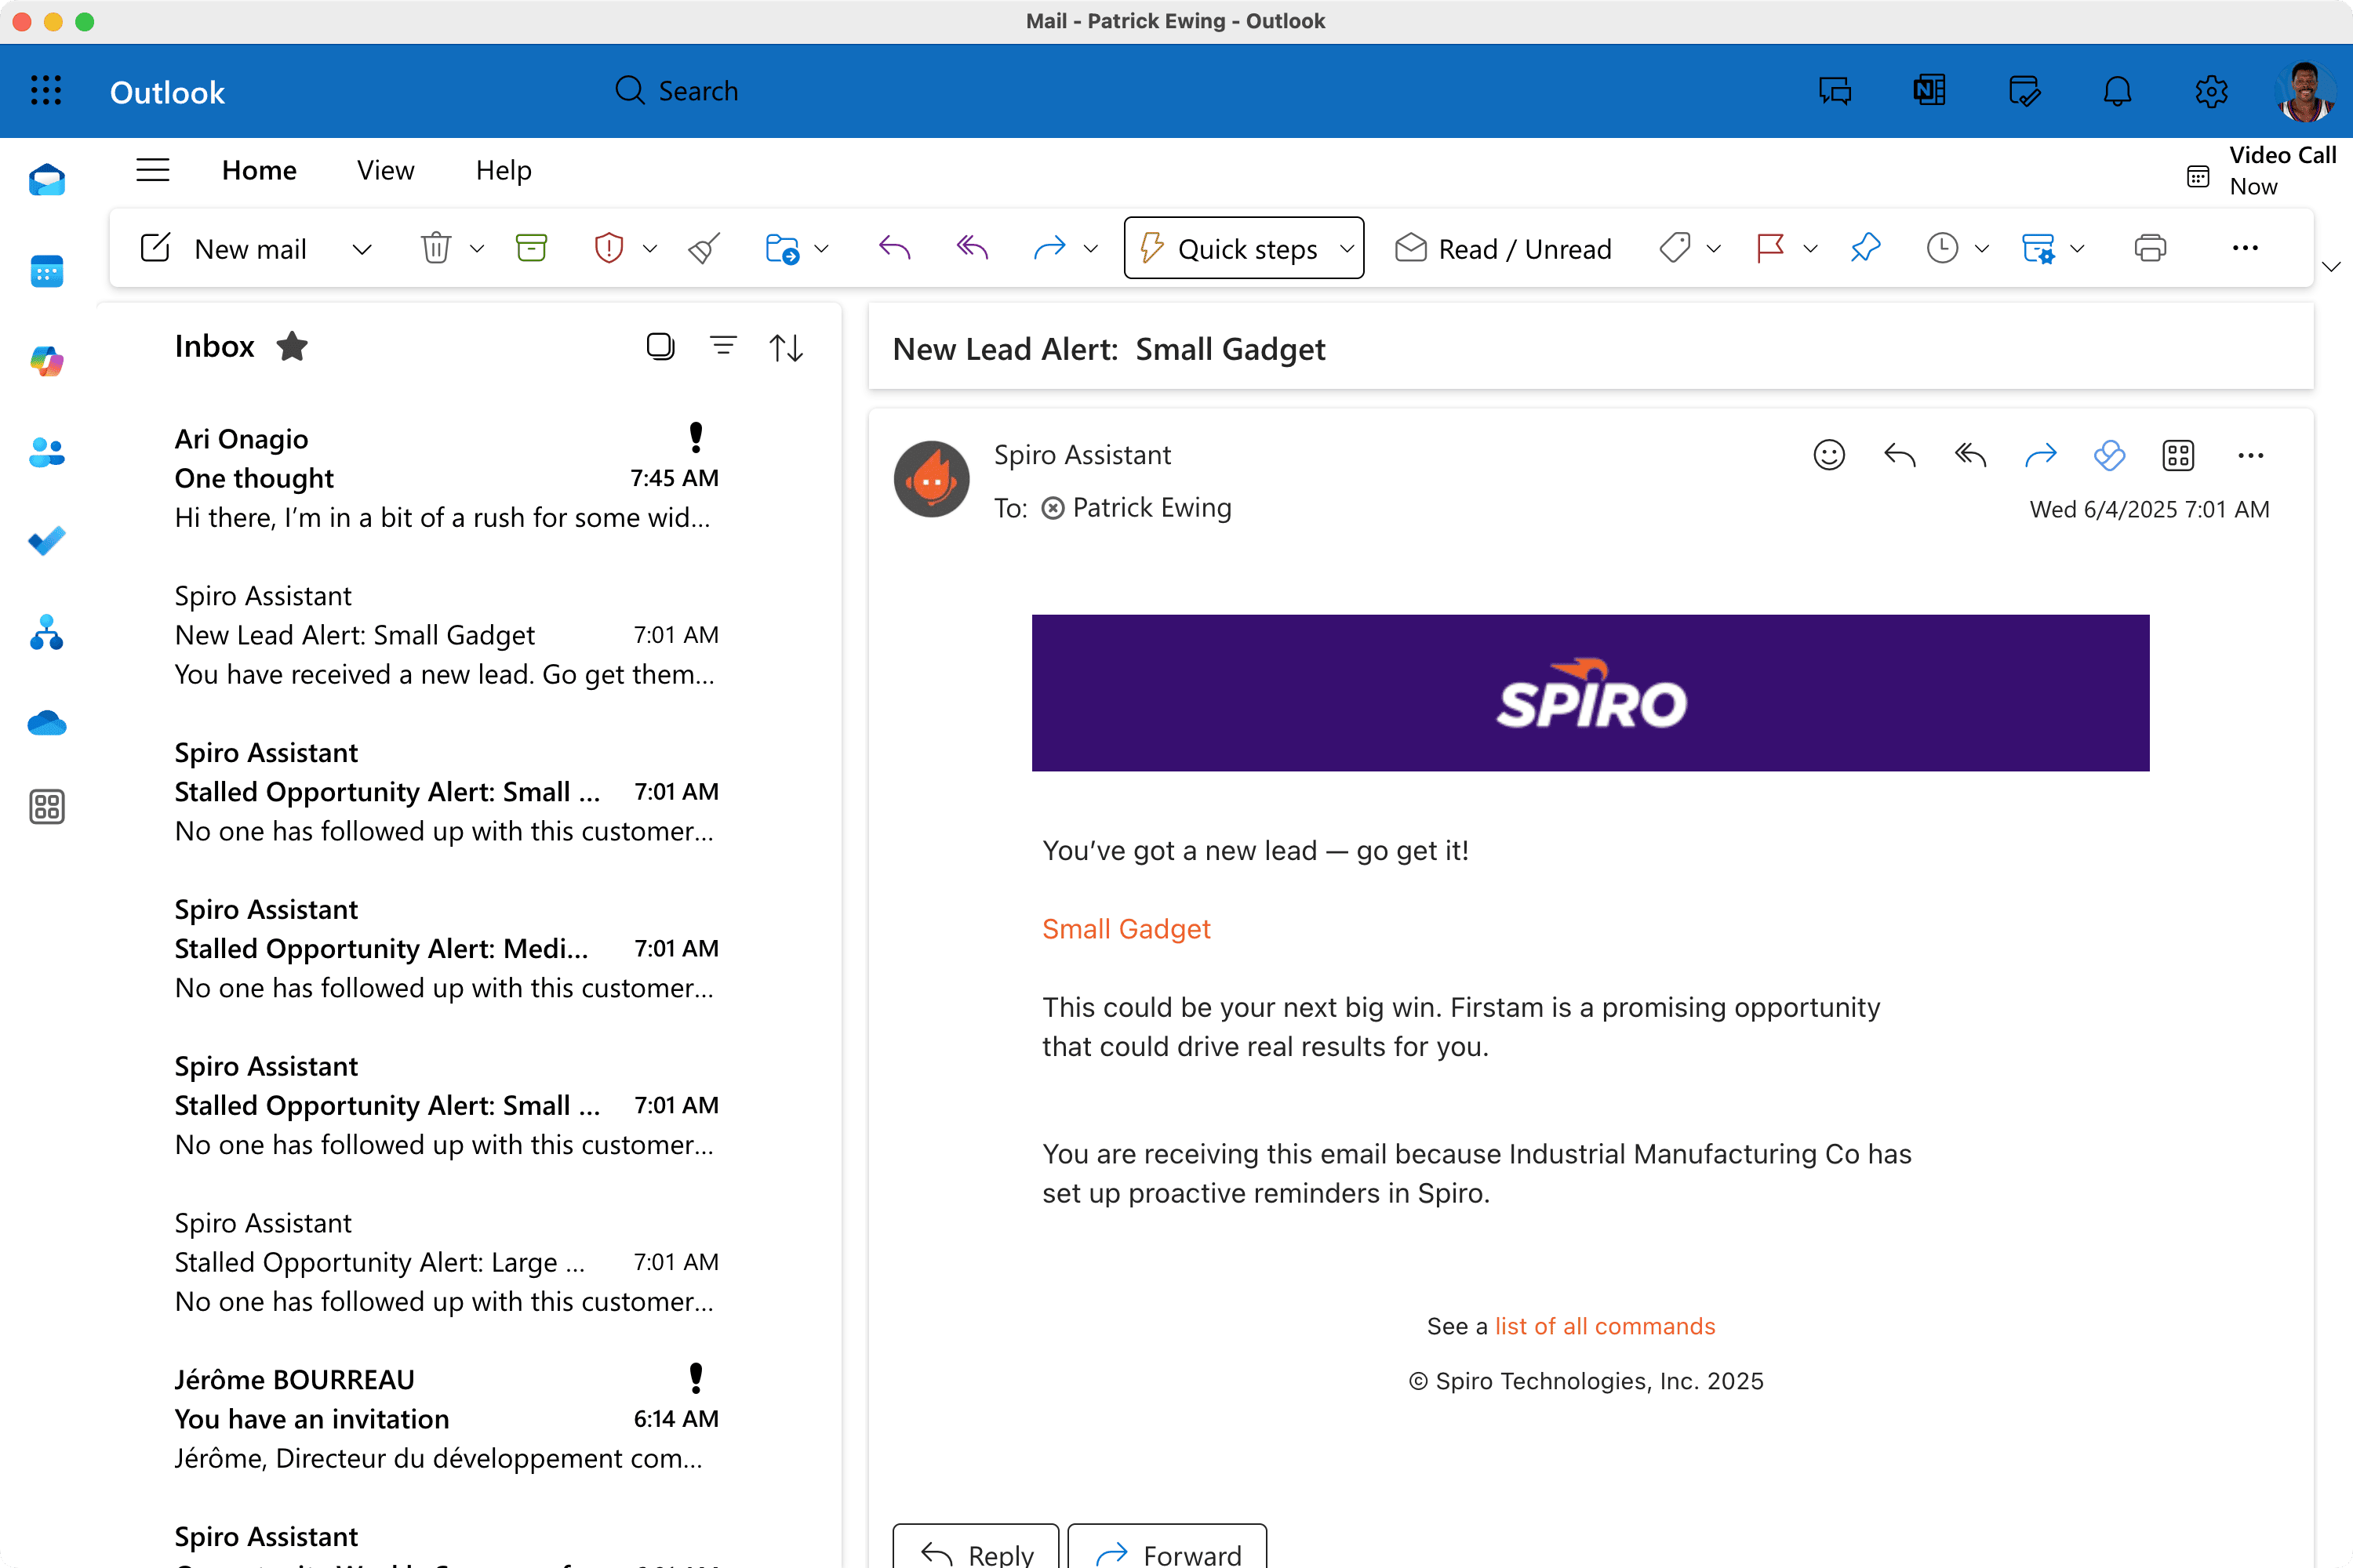Change sort order arrows in Inbox
The height and width of the screenshot is (1568, 2353).
click(787, 347)
